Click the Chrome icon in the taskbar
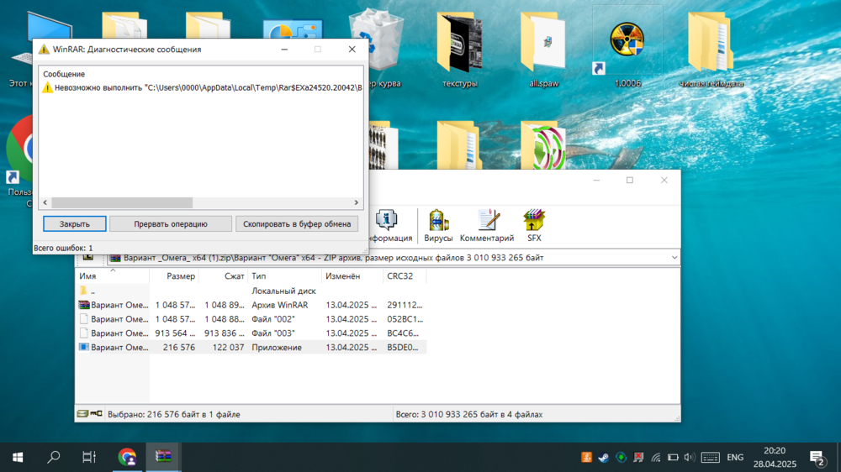Image resolution: width=841 pixels, height=472 pixels. pos(128,458)
